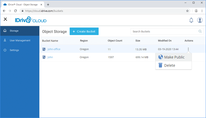
Task: Click the browser reload icon
Action: [15, 11]
